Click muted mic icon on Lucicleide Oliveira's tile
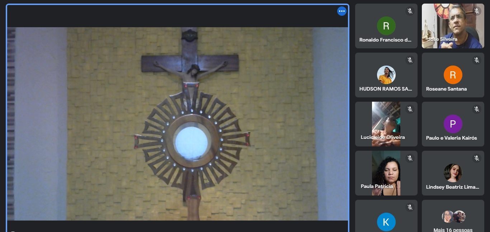This screenshot has height=232, width=490. (x=410, y=109)
